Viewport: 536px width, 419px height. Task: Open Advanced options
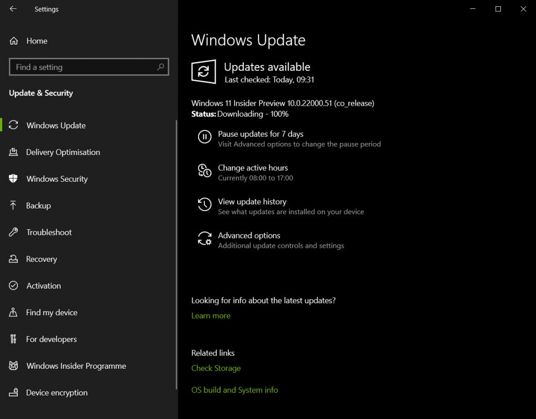249,235
